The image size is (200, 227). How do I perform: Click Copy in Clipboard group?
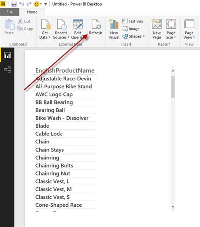(25, 29)
